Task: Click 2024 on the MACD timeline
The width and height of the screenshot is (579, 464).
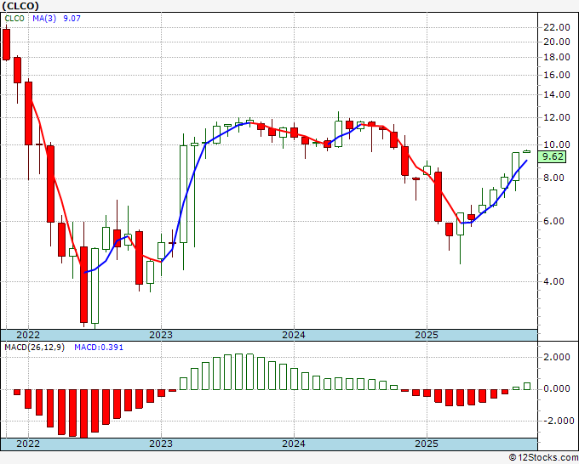Action: 294,444
